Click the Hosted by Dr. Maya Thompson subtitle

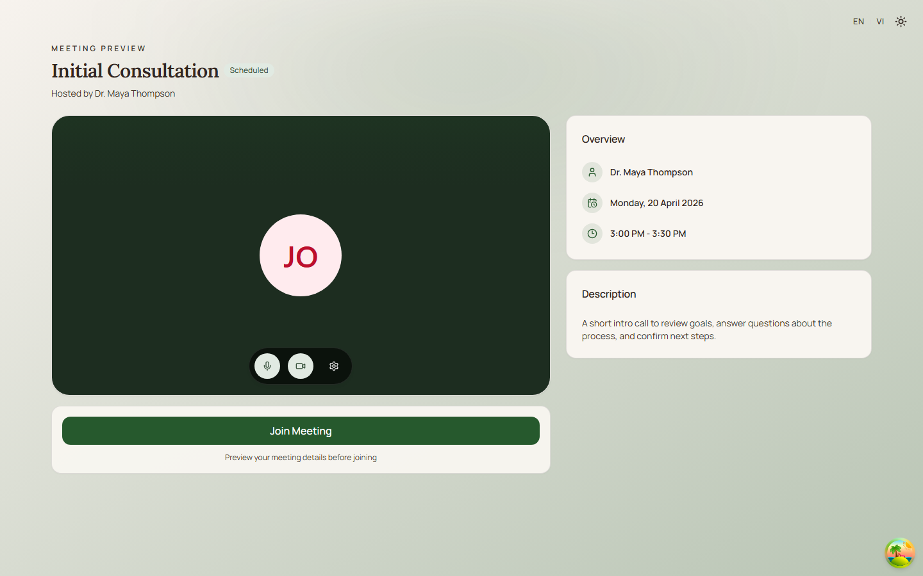(x=113, y=93)
